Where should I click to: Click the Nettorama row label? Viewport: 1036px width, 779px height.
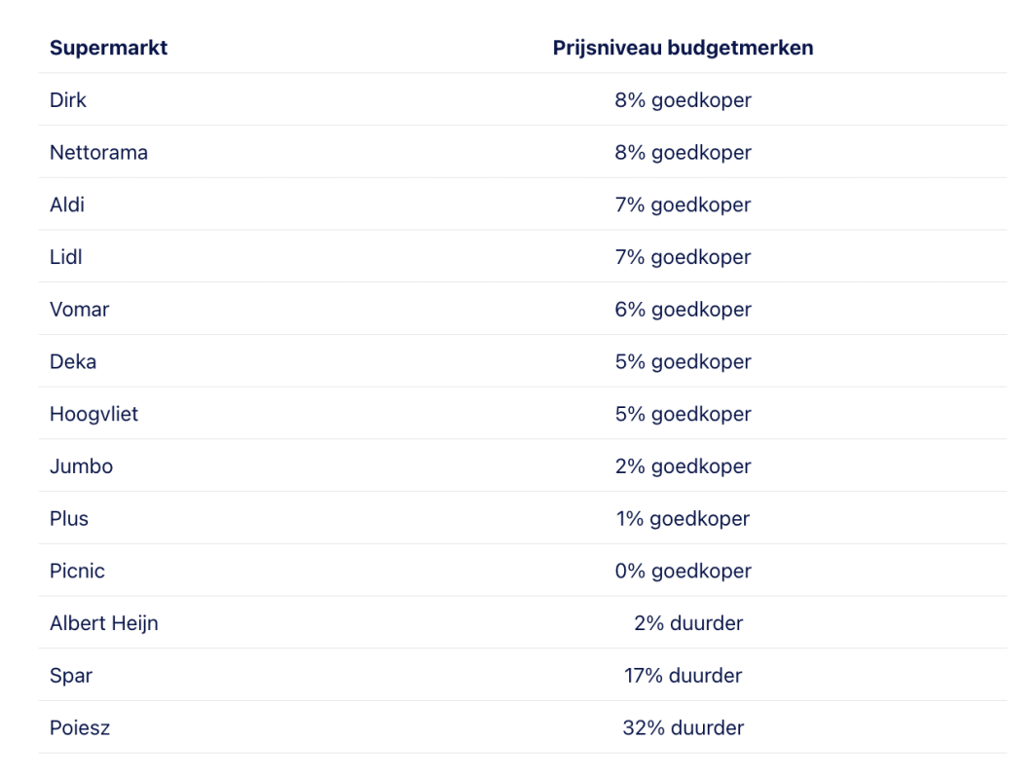tap(98, 153)
